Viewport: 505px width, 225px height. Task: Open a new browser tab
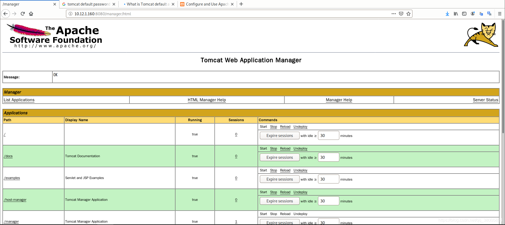(241, 4)
